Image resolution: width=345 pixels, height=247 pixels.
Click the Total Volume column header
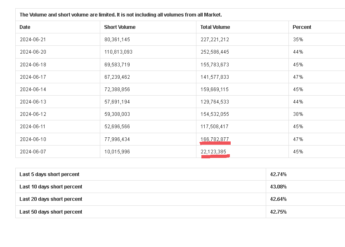[215, 27]
